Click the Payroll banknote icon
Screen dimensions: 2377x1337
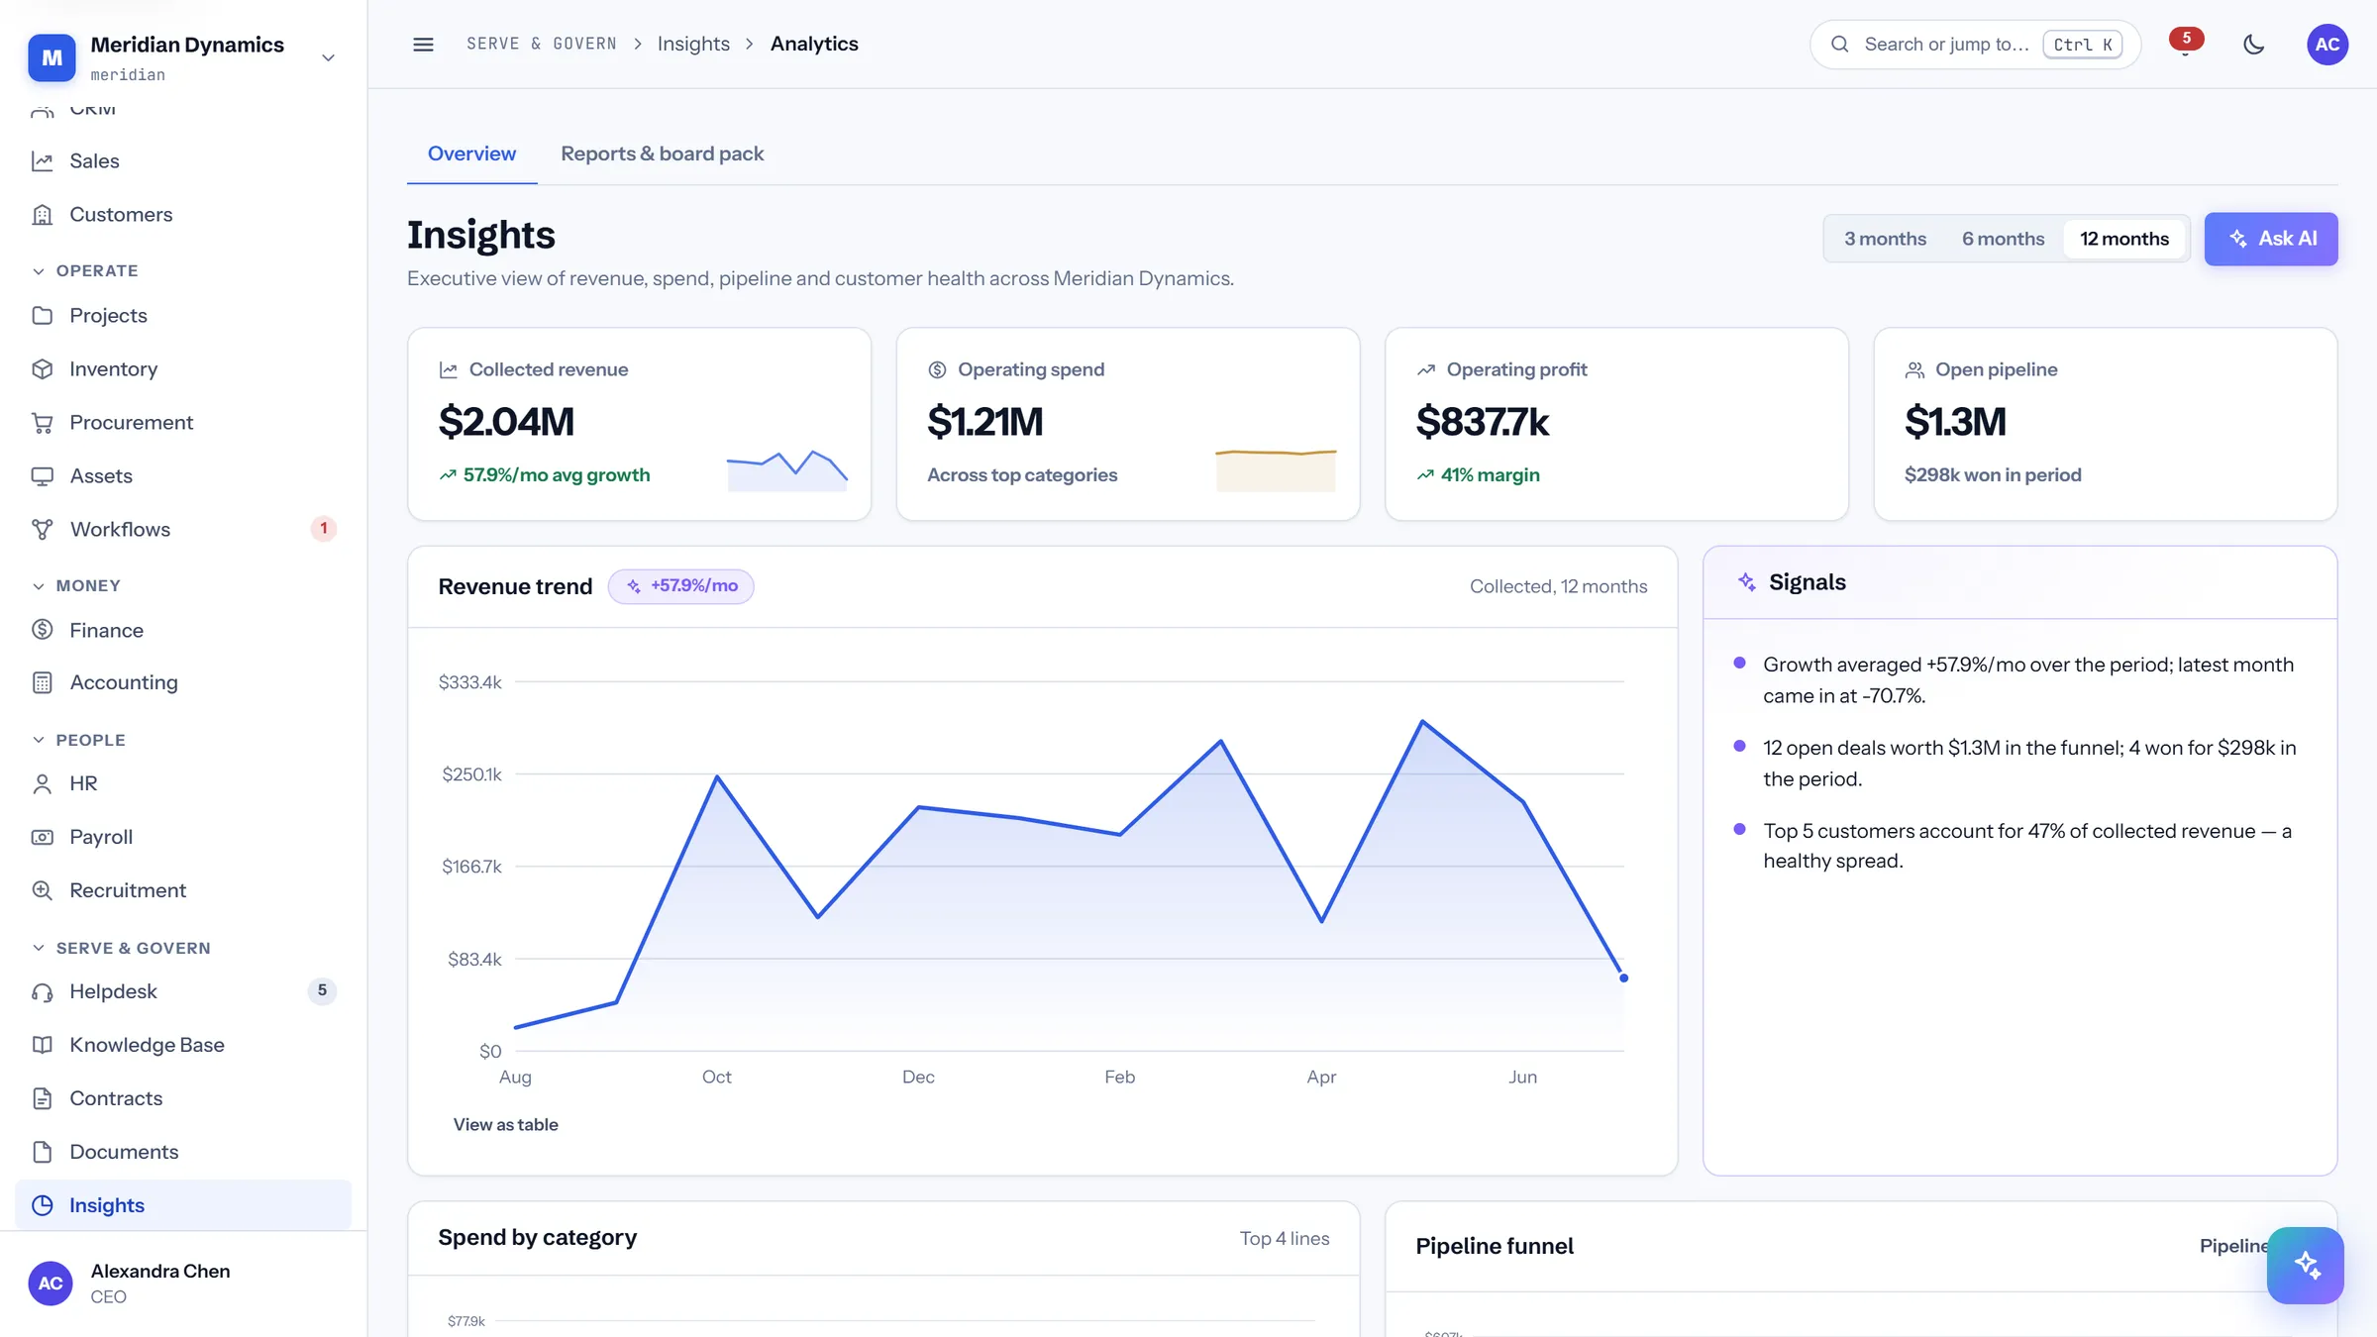[x=42, y=838]
